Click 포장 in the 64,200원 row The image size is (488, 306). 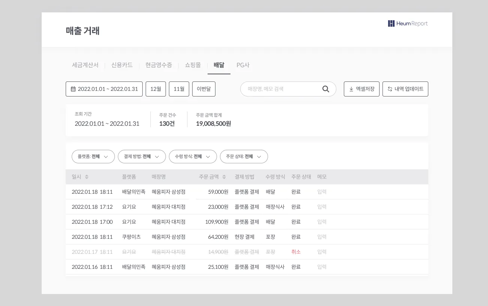click(x=270, y=237)
